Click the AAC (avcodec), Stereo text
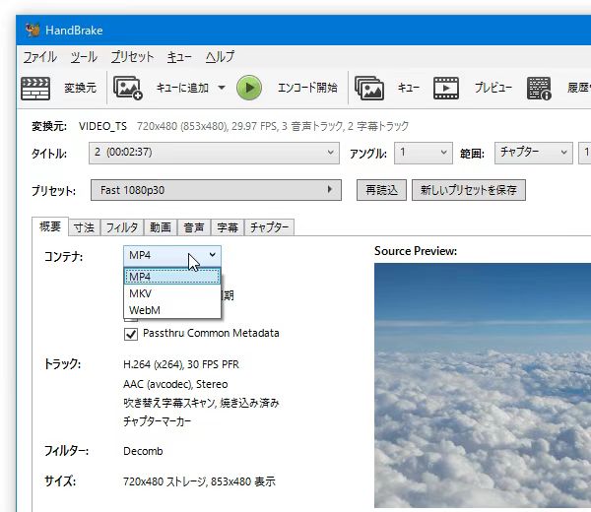Image resolution: width=591 pixels, height=512 pixels. (175, 384)
